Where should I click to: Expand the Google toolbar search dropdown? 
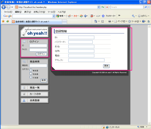[54, 16]
